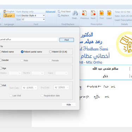The image size is (132, 132).
Task: Select Patient partial name radio option
Action: pos(31,52)
